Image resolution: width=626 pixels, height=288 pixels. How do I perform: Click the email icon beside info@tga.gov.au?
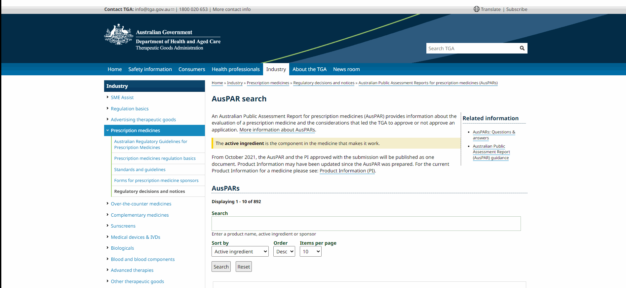pos(173,10)
